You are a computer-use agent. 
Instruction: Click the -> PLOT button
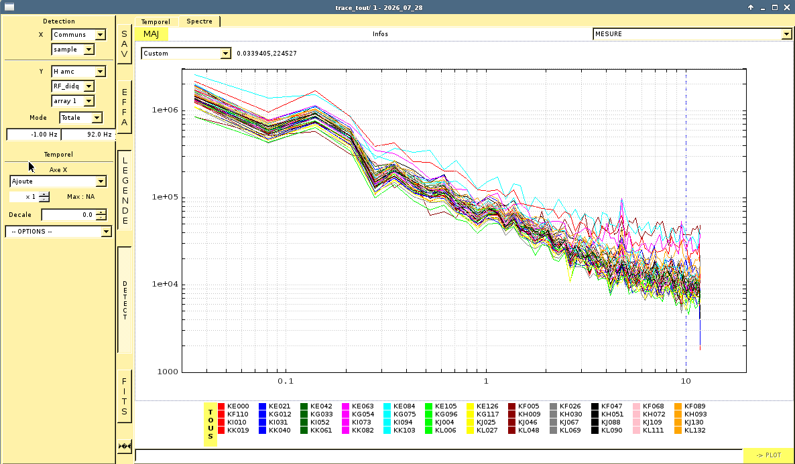[x=769, y=455]
